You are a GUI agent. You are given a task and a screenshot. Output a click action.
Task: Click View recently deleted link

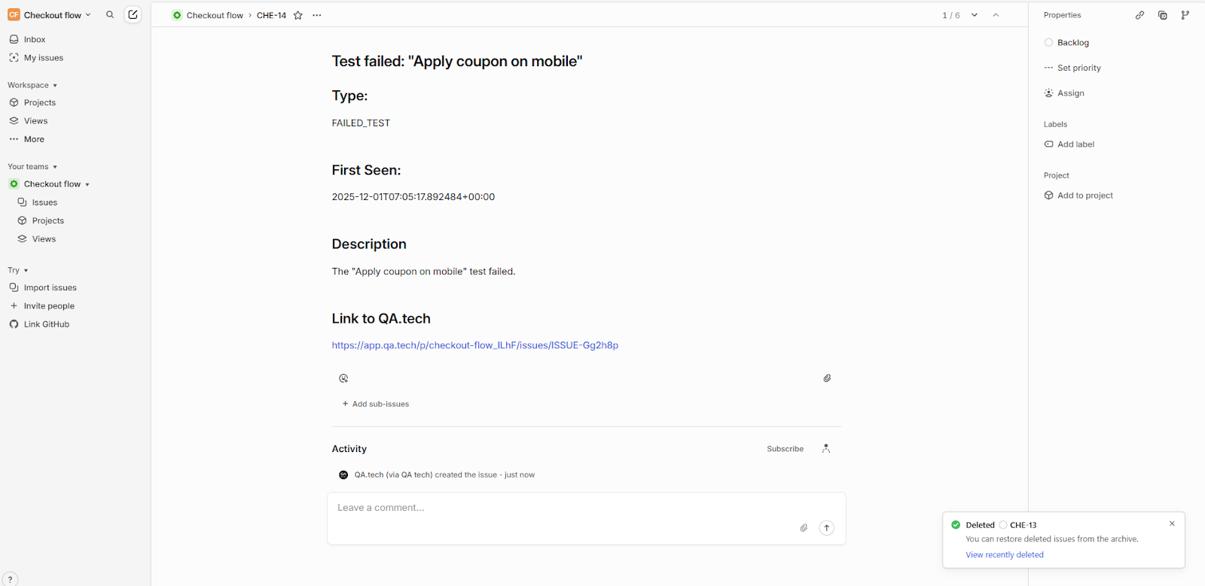click(x=1004, y=555)
